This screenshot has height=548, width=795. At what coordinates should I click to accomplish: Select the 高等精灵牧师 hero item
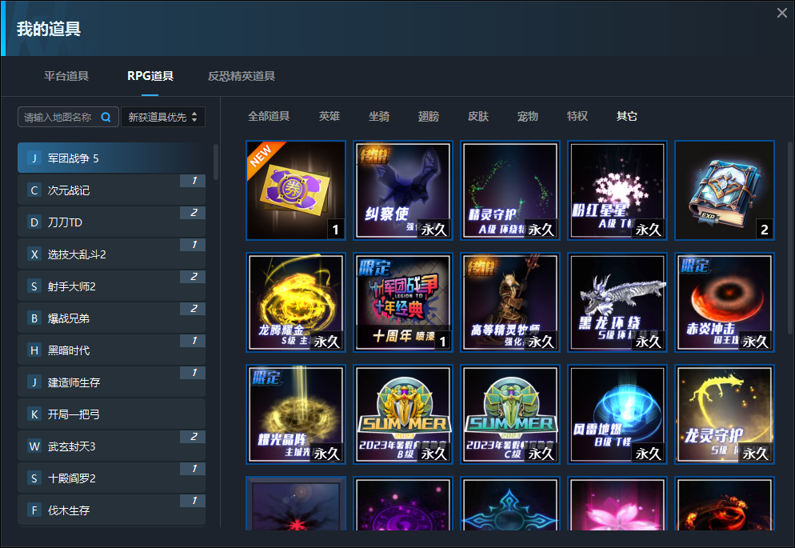510,302
